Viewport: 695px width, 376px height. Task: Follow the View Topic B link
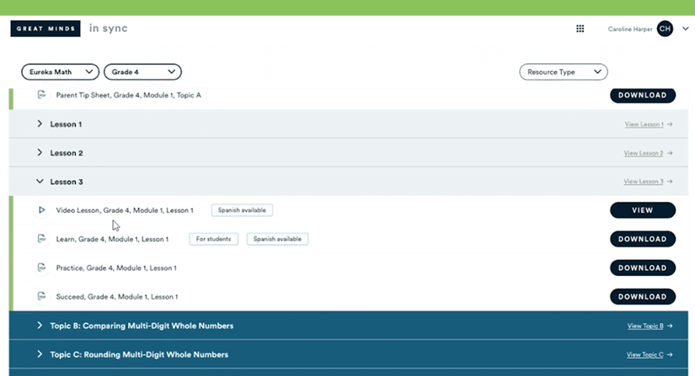click(x=650, y=326)
